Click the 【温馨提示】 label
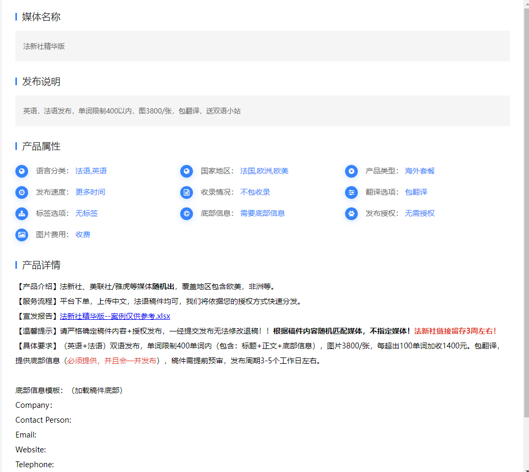 pos(38,331)
